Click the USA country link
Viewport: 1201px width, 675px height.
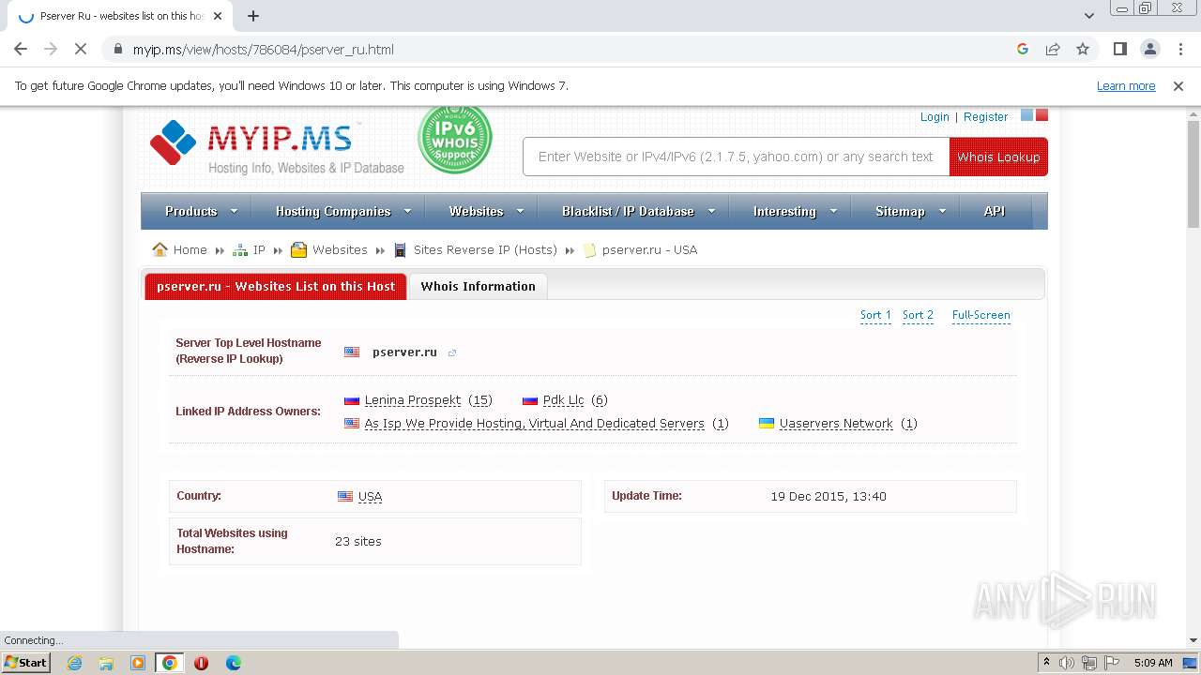370,497
